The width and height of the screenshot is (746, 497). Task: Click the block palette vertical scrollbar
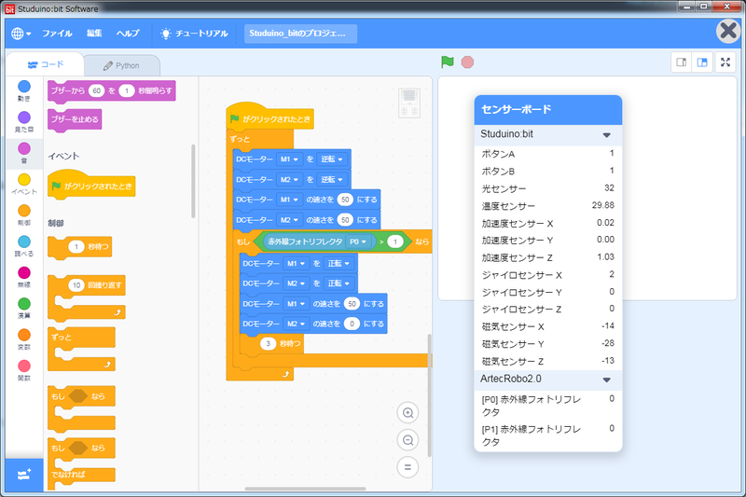click(193, 181)
